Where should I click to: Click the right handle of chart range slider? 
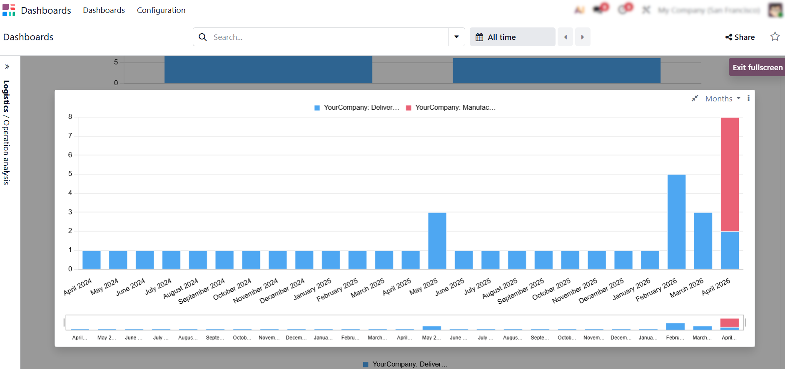(x=745, y=322)
